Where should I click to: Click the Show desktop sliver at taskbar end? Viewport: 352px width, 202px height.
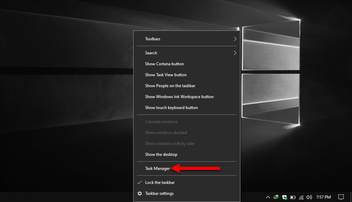tap(351, 197)
